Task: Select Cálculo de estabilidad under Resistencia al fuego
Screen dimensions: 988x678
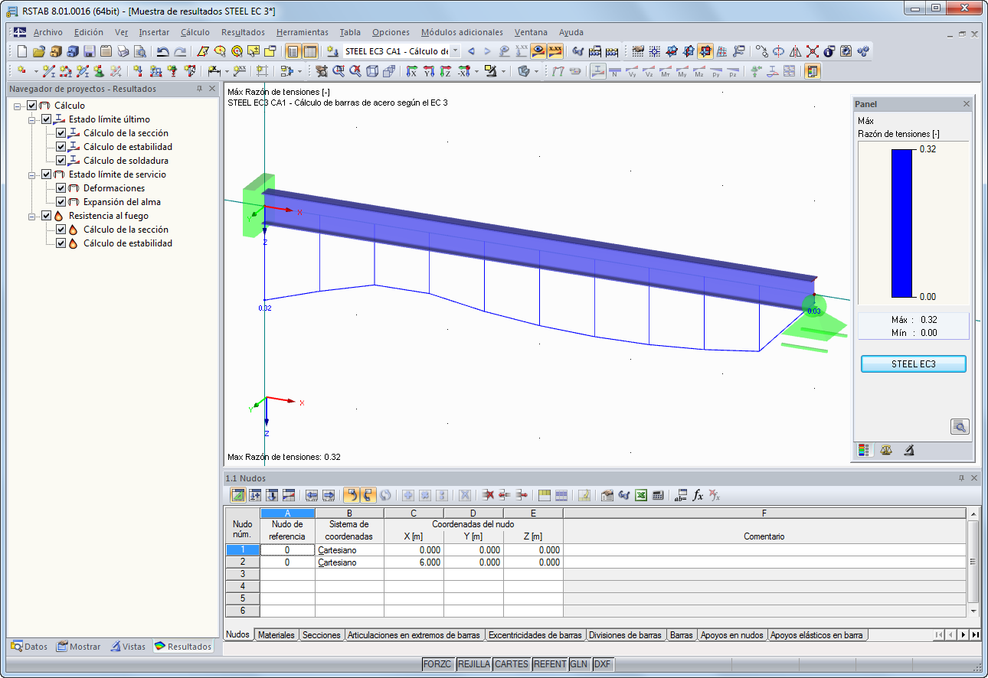Action: click(x=128, y=243)
